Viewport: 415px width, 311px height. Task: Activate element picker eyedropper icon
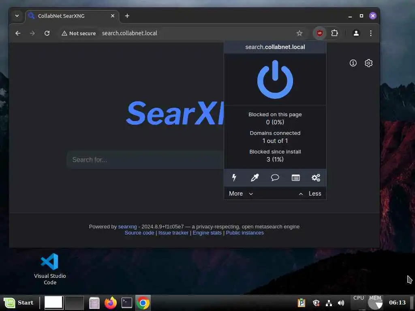point(255,177)
